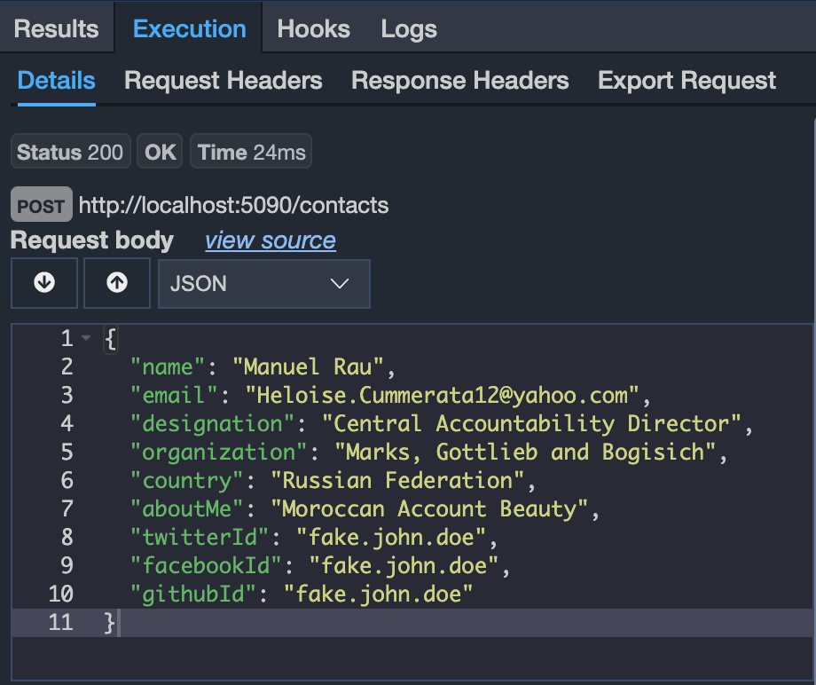Click the "aboutMe" key
The height and width of the screenshot is (685, 816).
point(186,509)
